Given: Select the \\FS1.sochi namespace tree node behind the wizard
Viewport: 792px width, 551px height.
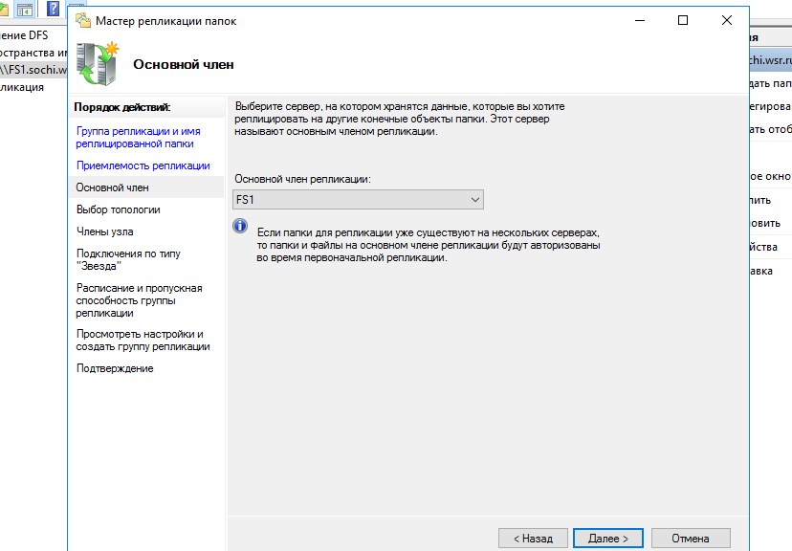Looking at the screenshot, I should 33,70.
